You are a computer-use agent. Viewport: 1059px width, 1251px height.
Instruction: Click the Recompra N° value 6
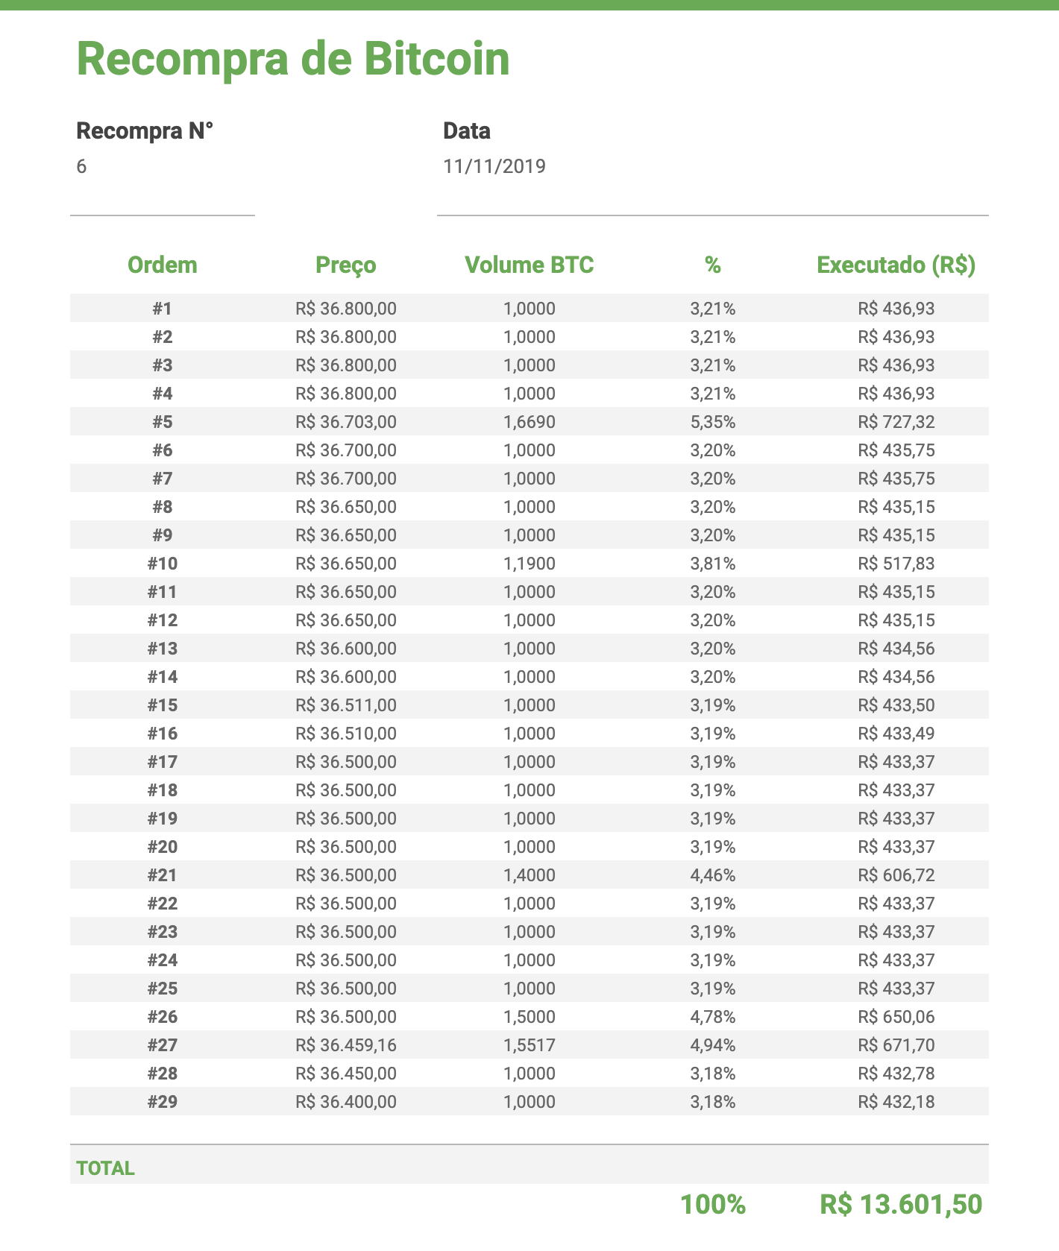point(81,166)
